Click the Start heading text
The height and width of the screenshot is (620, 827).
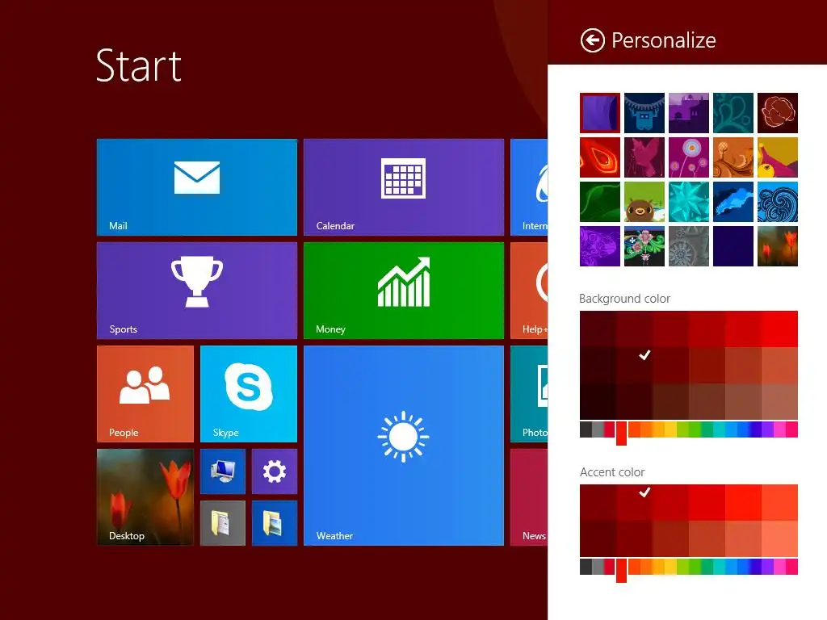(x=139, y=66)
